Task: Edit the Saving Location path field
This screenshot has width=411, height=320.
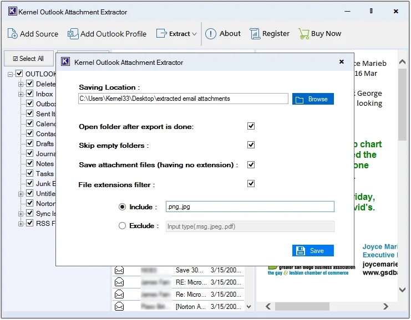Action: (x=183, y=99)
